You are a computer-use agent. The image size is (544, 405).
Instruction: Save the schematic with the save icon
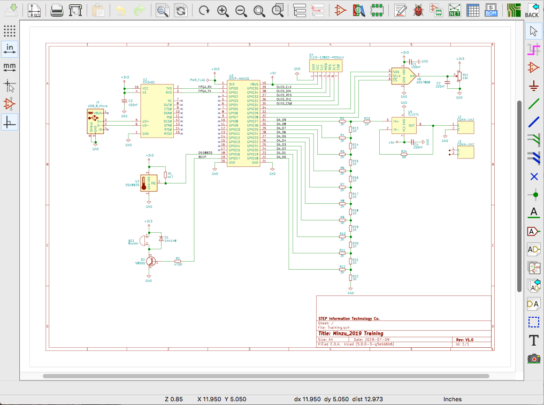tap(11, 10)
